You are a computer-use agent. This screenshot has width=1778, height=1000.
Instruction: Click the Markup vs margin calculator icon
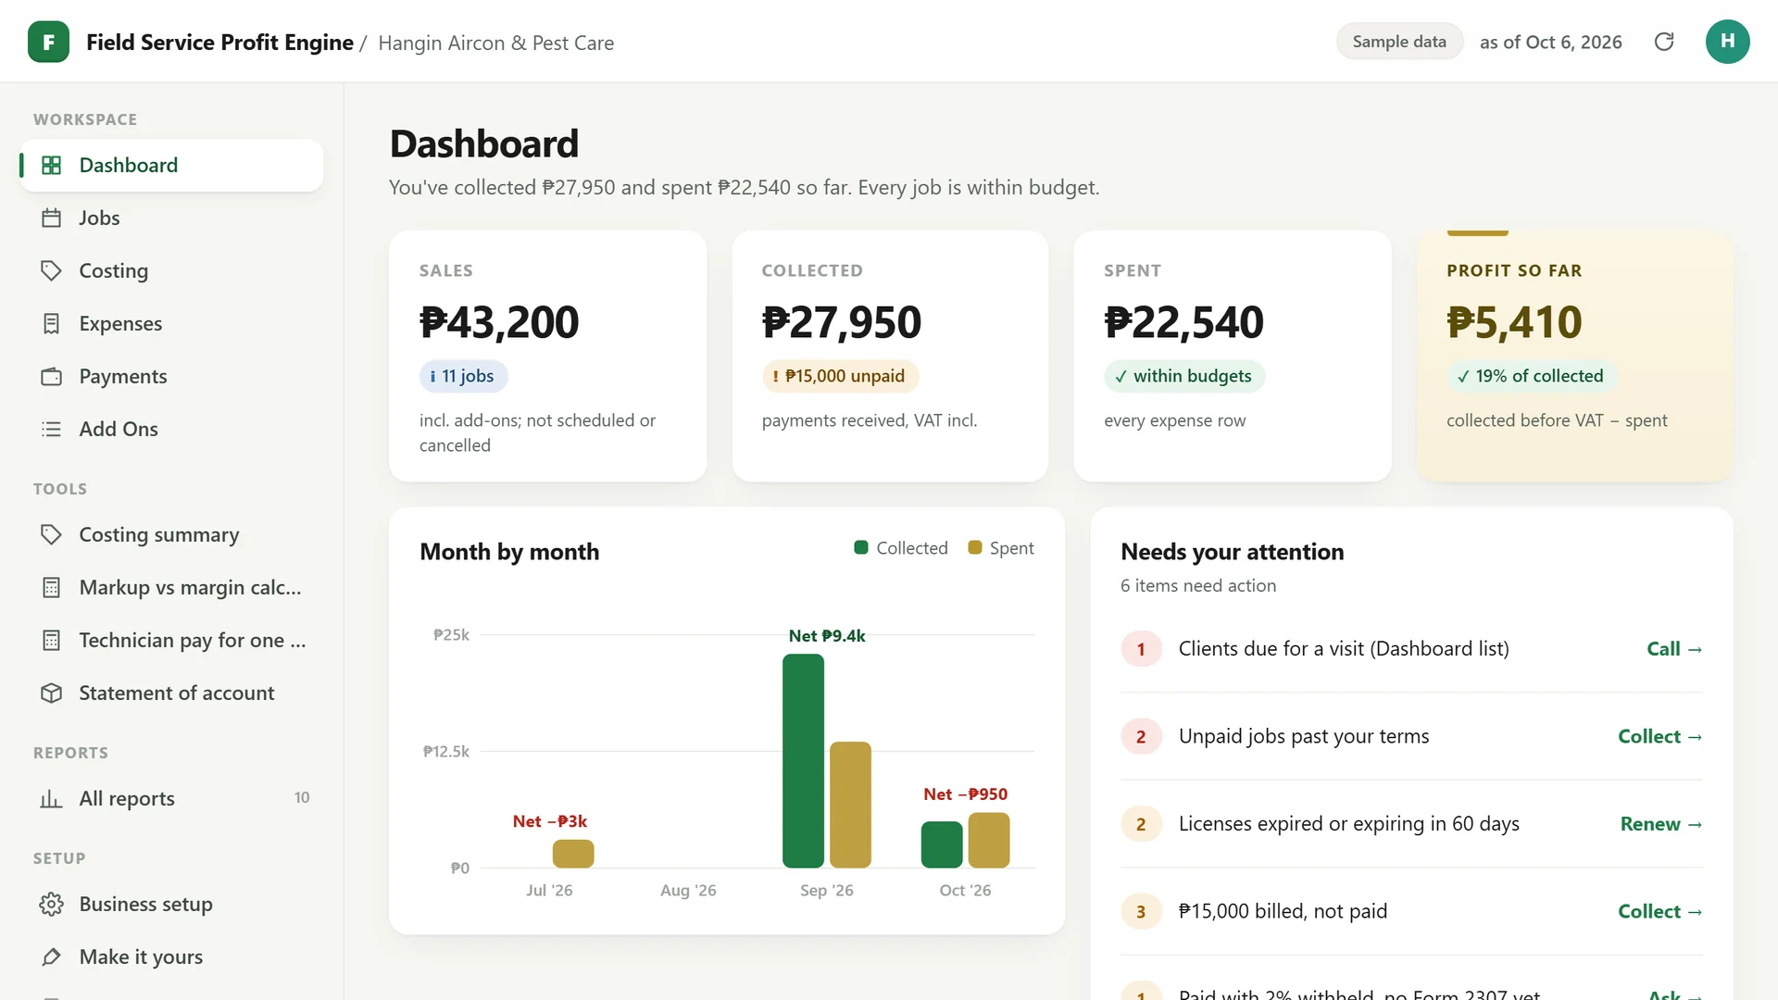52,587
